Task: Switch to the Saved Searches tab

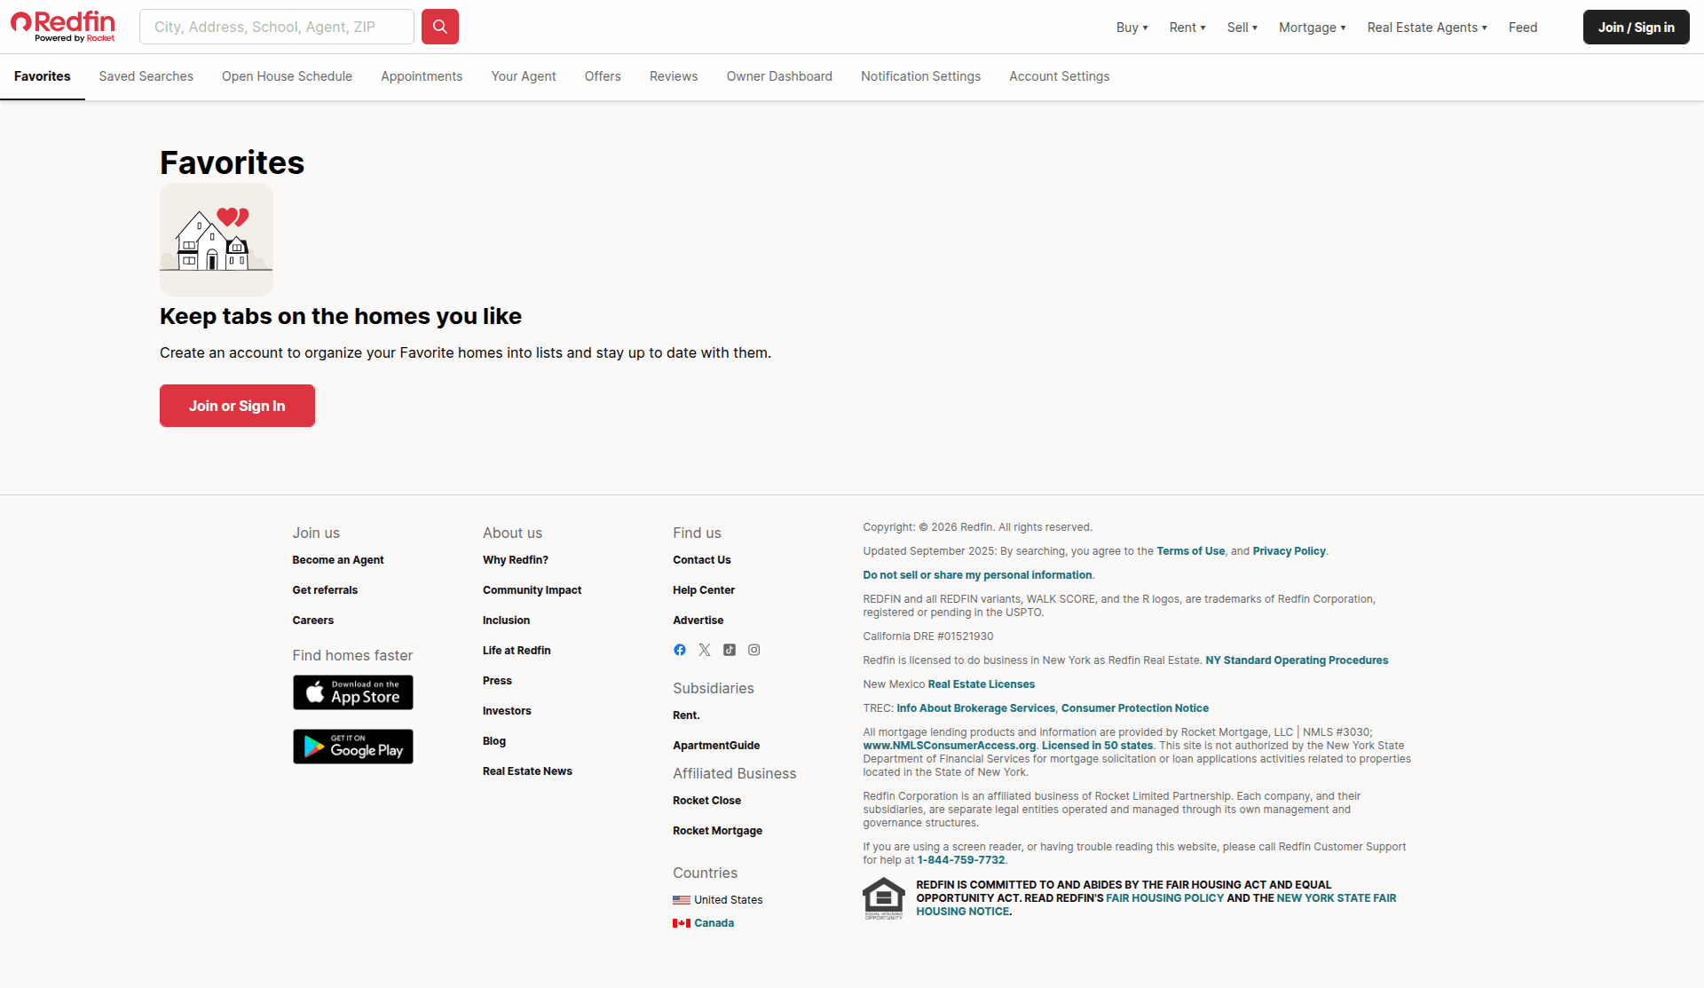Action: coord(146,76)
